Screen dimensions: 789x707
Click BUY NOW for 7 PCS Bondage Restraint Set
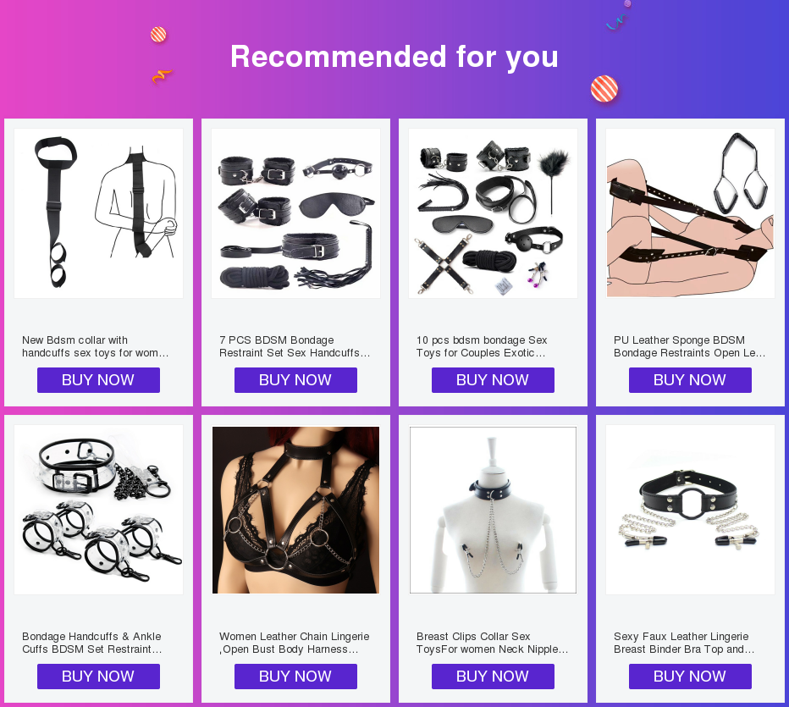click(296, 380)
